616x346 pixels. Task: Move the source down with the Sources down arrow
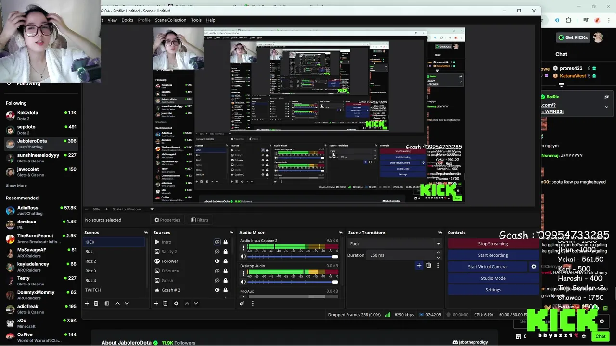pyautogui.click(x=196, y=303)
